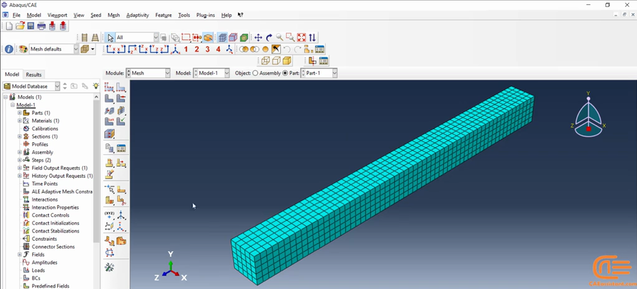The width and height of the screenshot is (637, 289).
Task: Open the Query information icon
Action: [x=9, y=49]
